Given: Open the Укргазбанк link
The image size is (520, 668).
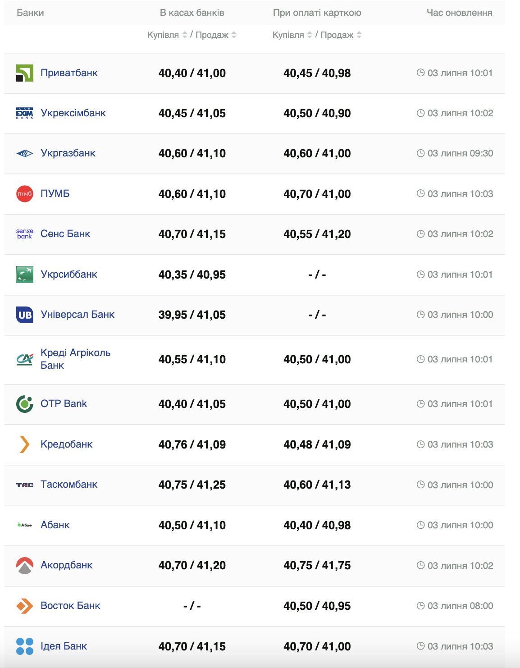Looking at the screenshot, I should pos(68,153).
